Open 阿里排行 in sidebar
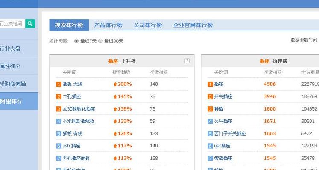Viewport: 319px width, 170px height. [19, 101]
